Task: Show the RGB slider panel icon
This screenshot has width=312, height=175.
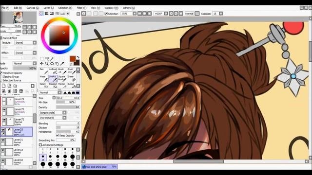Action: (x=46, y=14)
